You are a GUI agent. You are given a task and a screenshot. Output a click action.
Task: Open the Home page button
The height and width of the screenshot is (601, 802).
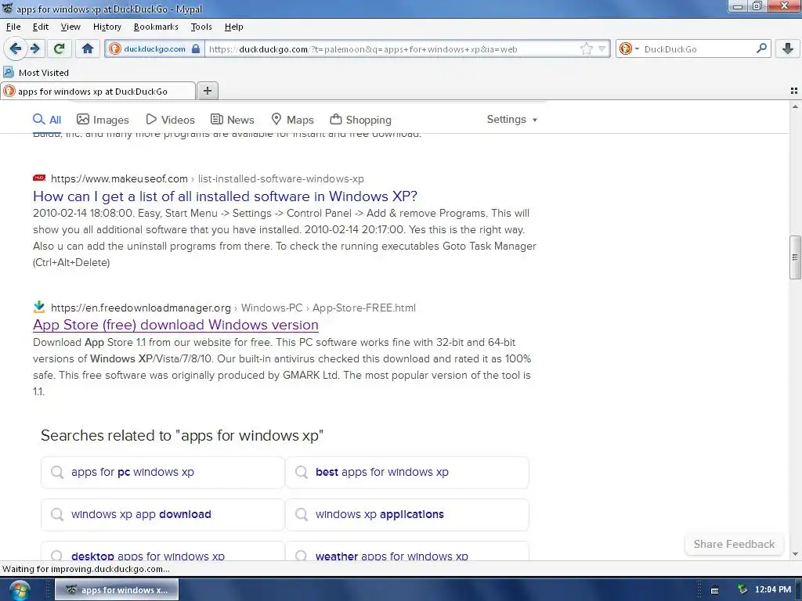click(x=88, y=49)
